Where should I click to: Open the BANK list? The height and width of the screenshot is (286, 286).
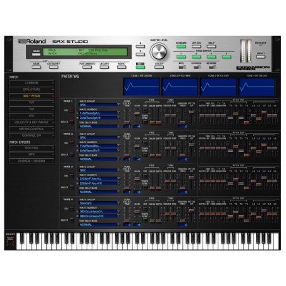[36, 67]
